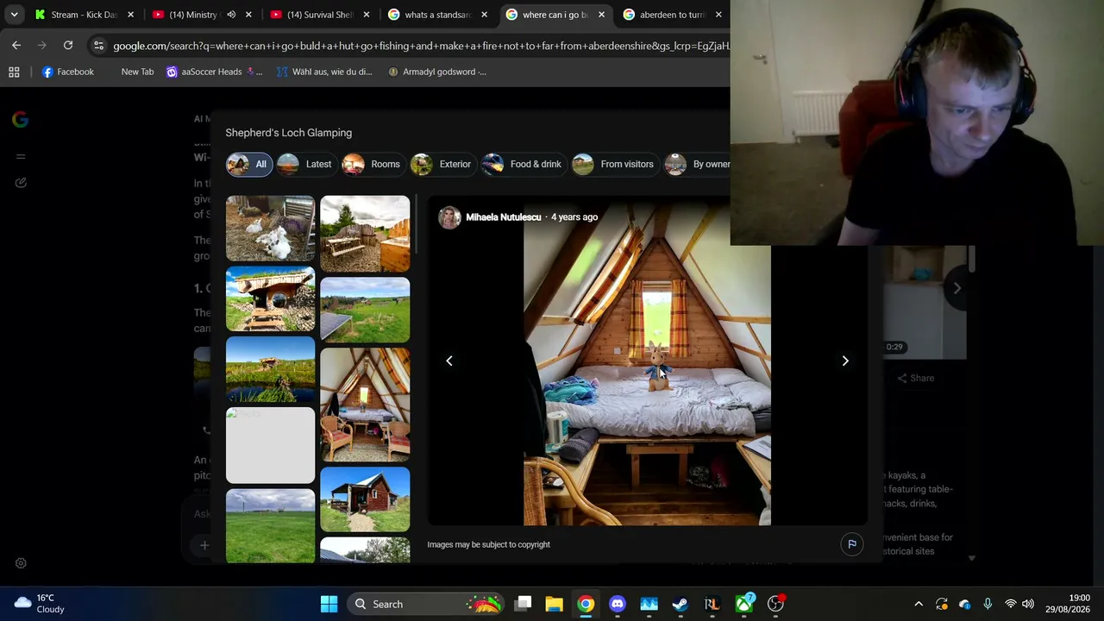Open the Armadyl godsword bookmark
This screenshot has width=1104, height=621.
pyautogui.click(x=437, y=72)
